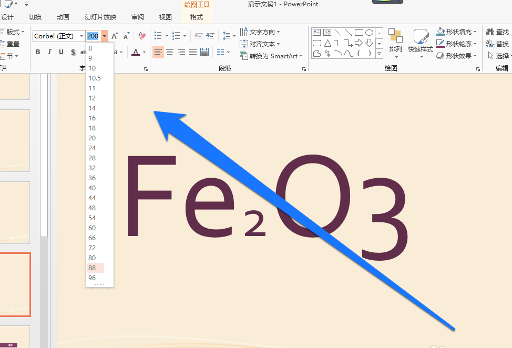512x348 pixels.
Task: Increase the list indent level
Action: point(210,36)
